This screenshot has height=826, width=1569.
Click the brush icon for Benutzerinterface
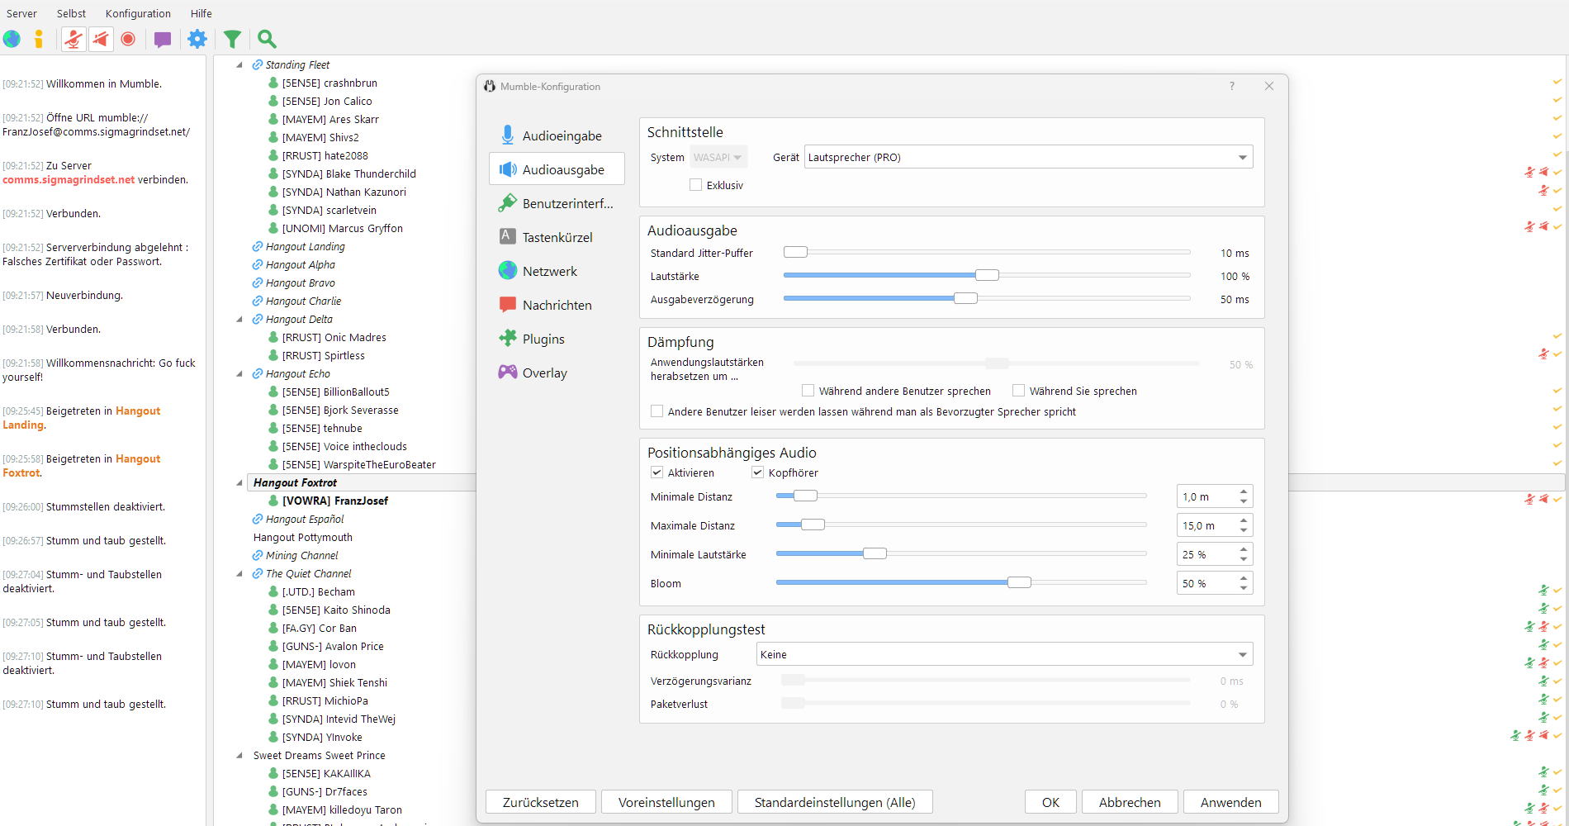pyautogui.click(x=508, y=203)
